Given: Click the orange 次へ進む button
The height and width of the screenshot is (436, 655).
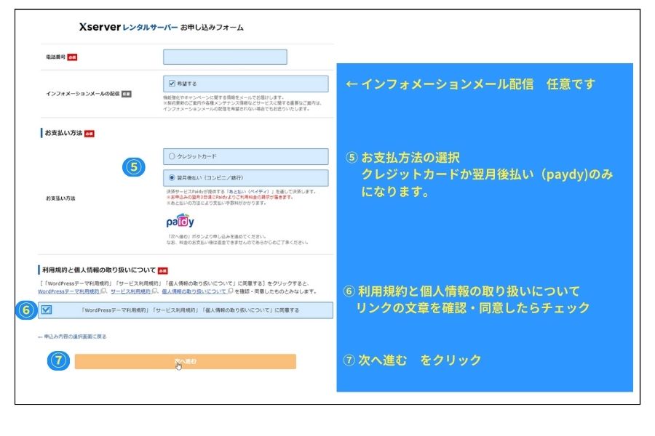Looking at the screenshot, I should [186, 361].
